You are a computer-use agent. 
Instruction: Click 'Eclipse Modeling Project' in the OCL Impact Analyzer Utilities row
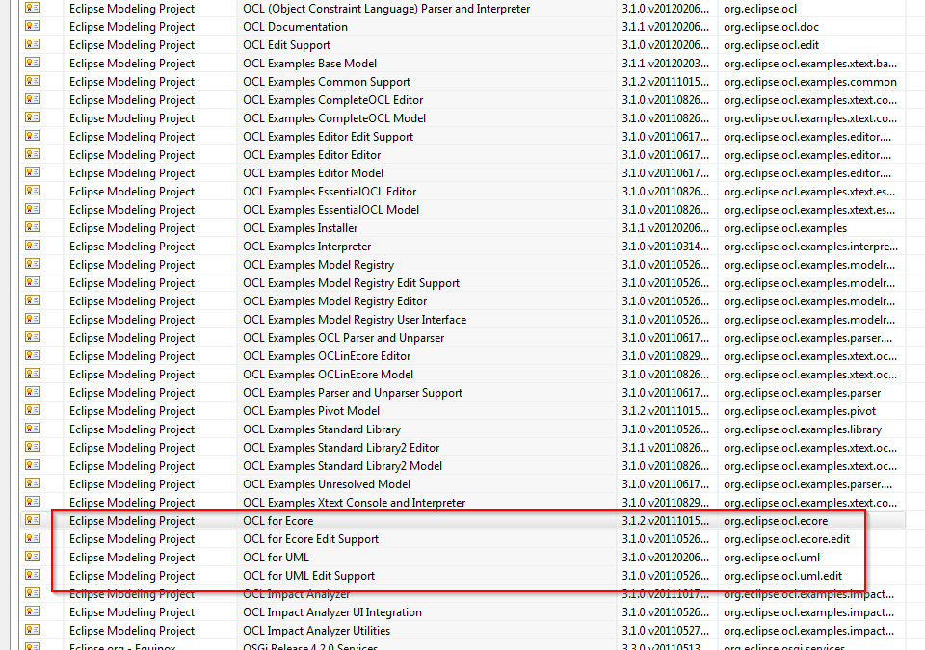coord(132,631)
